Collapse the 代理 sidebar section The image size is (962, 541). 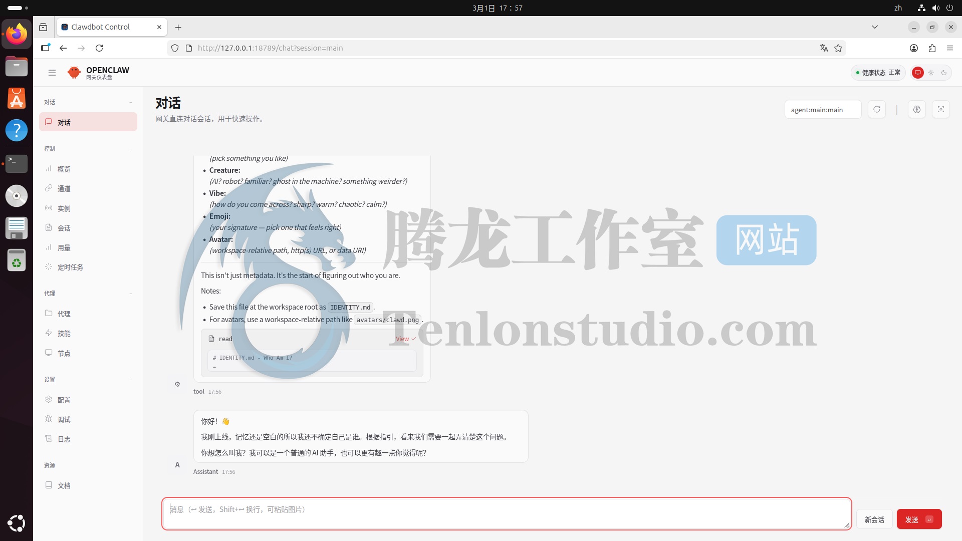point(131,294)
